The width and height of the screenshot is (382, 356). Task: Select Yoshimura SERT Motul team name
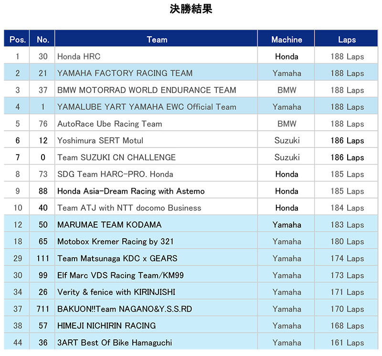tap(100, 140)
